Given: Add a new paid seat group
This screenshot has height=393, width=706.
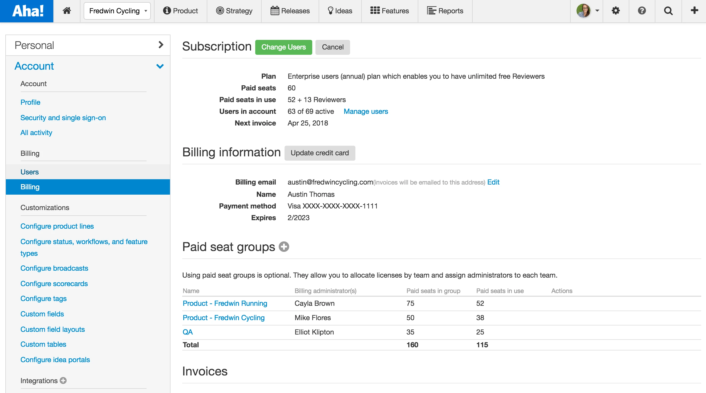Looking at the screenshot, I should coord(284,246).
